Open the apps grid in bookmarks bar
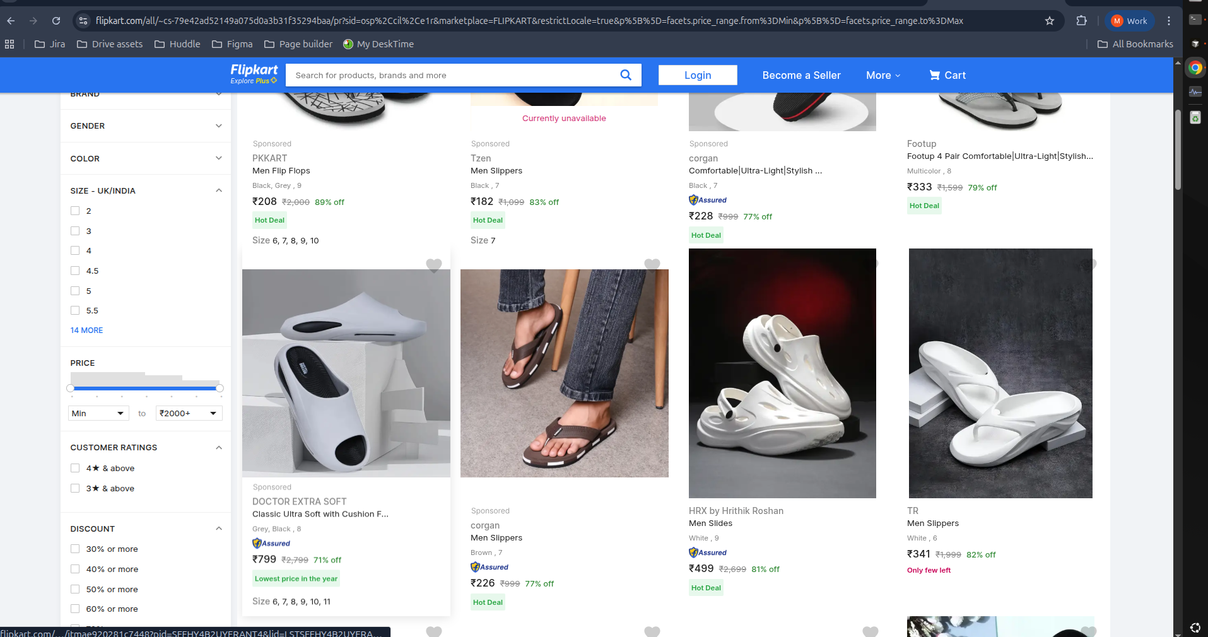Screen dimensions: 1208x637 pyautogui.click(x=9, y=44)
